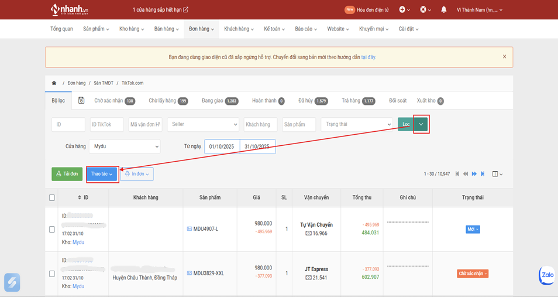This screenshot has height=297, width=558.
Task: Open the Zalo chat widget
Action: tap(547, 275)
